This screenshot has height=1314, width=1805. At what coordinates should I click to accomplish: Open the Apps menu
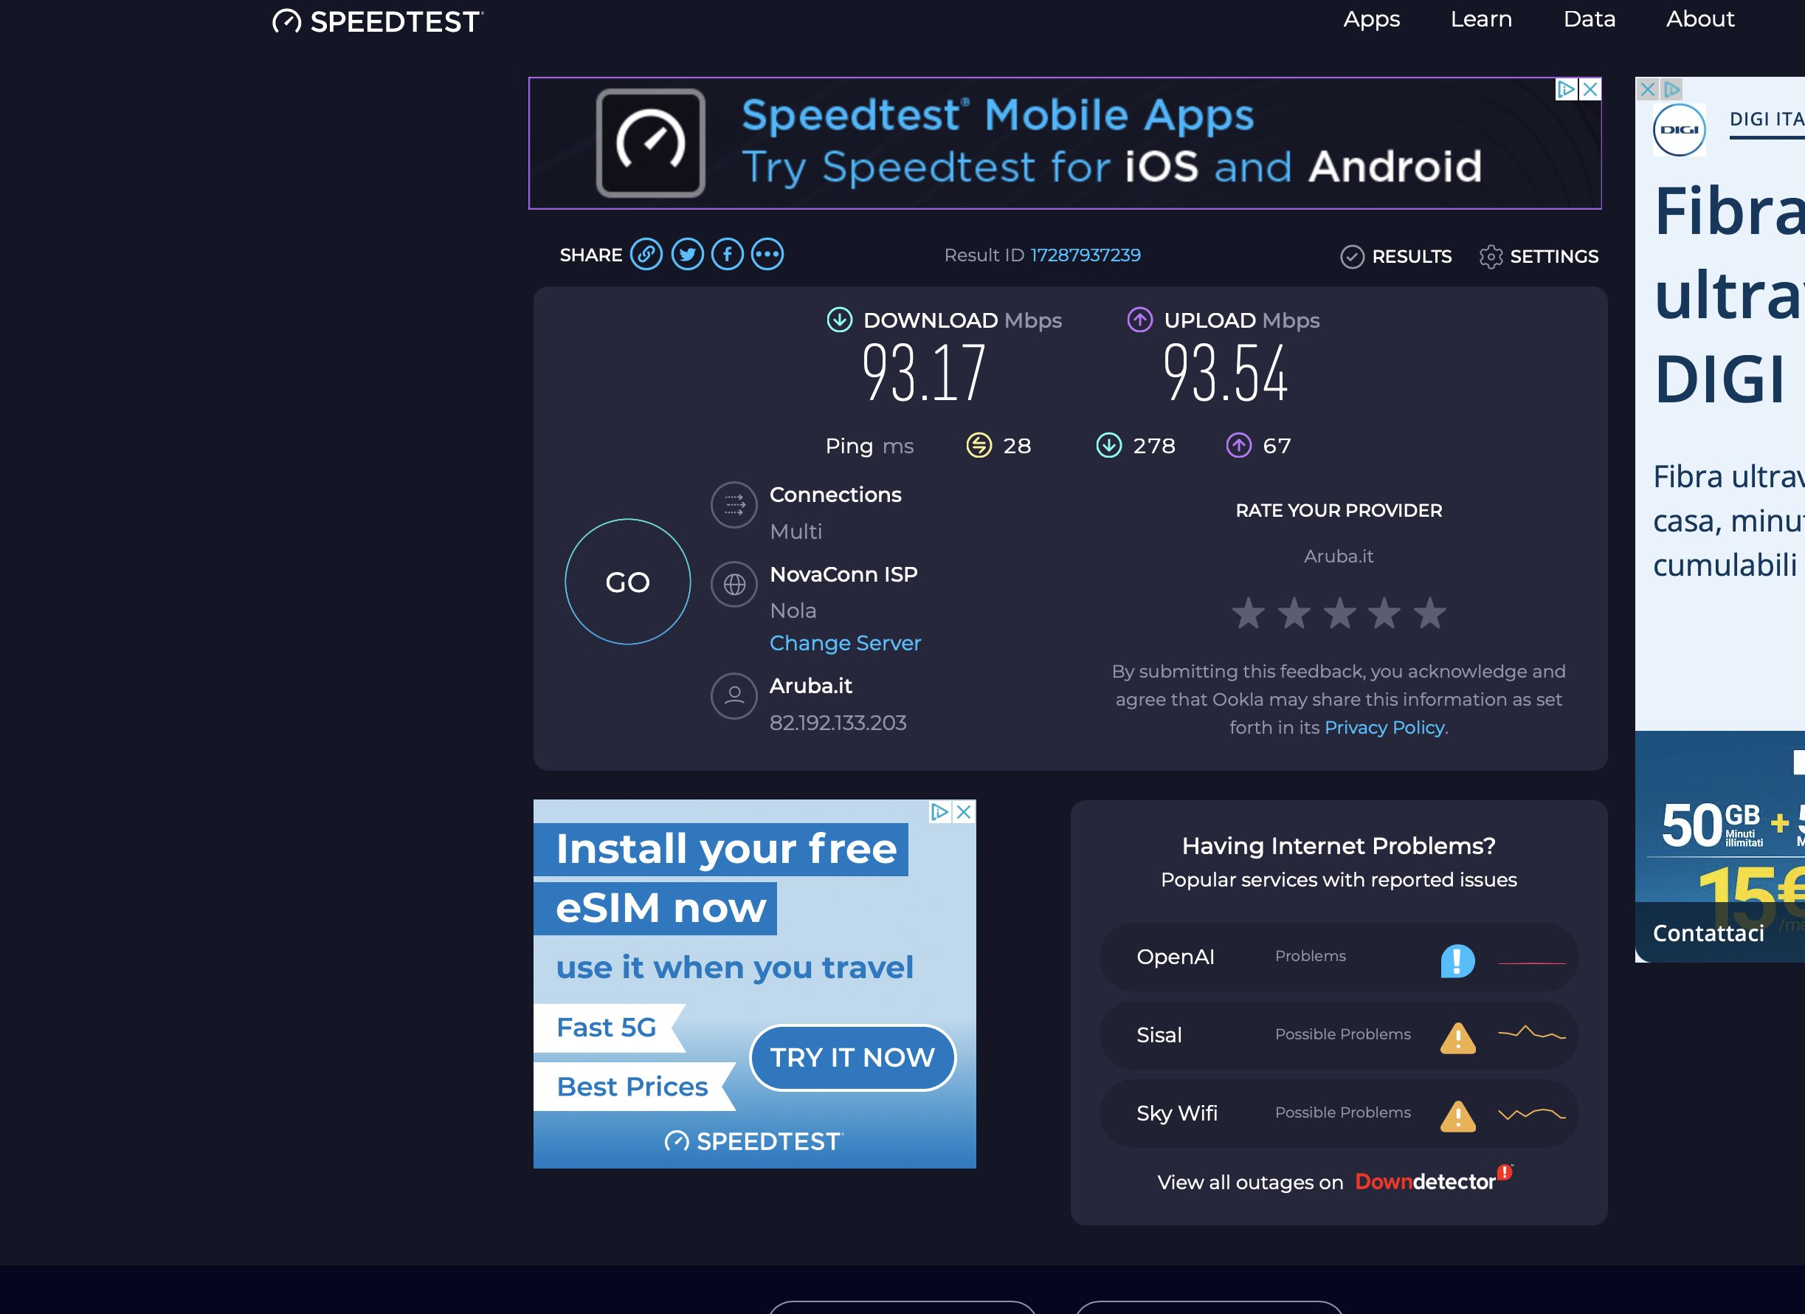1371,19
